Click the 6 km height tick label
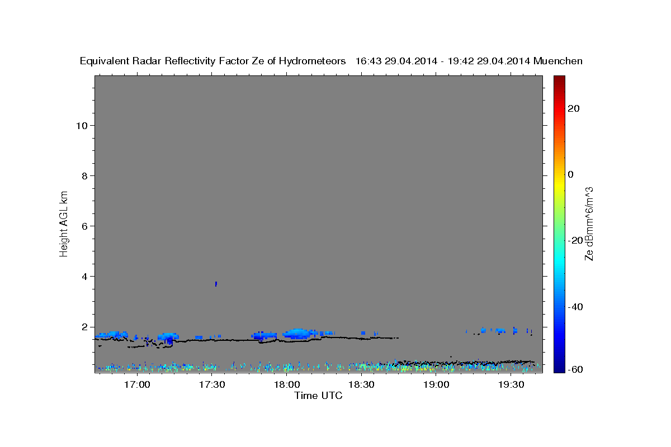The width and height of the screenshot is (671, 447). tap(85, 226)
